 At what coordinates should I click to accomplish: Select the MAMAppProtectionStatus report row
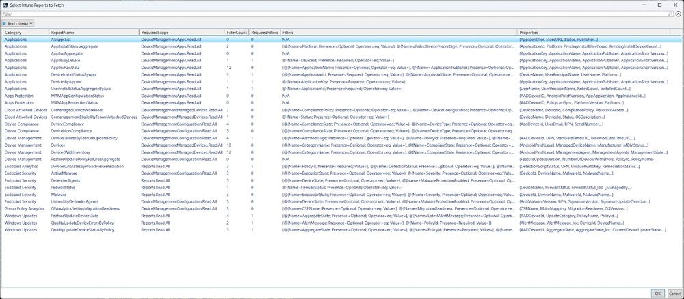pos(341,102)
